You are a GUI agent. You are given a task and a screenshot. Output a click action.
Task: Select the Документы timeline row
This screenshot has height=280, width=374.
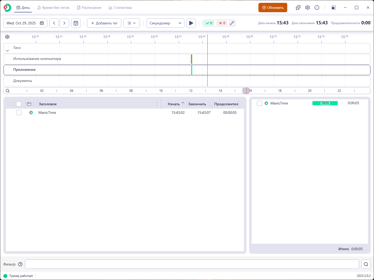tap(187, 81)
